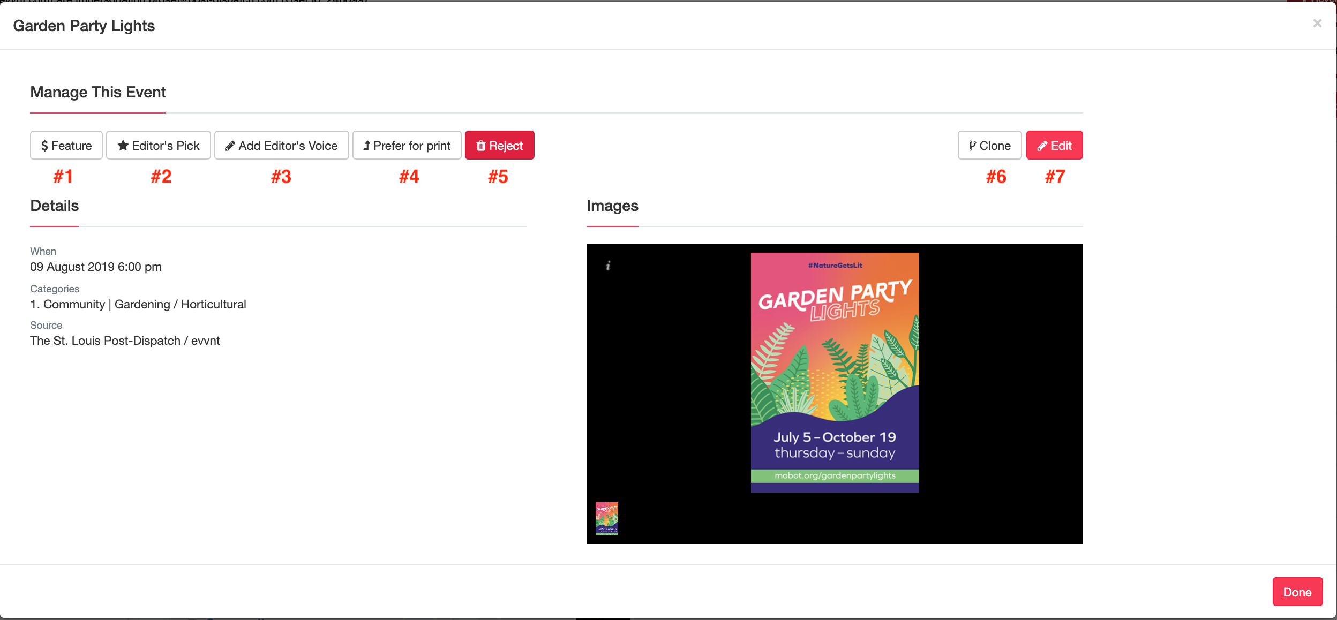
Task: Select Prefer for print
Action: click(407, 145)
